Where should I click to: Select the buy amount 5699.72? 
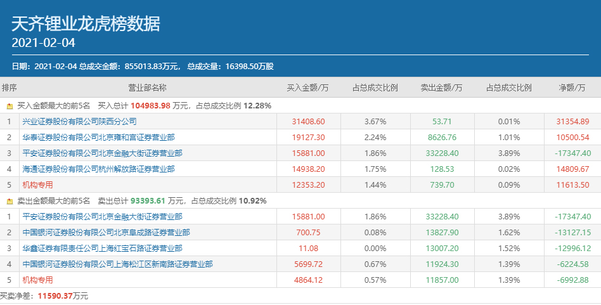[308, 264]
